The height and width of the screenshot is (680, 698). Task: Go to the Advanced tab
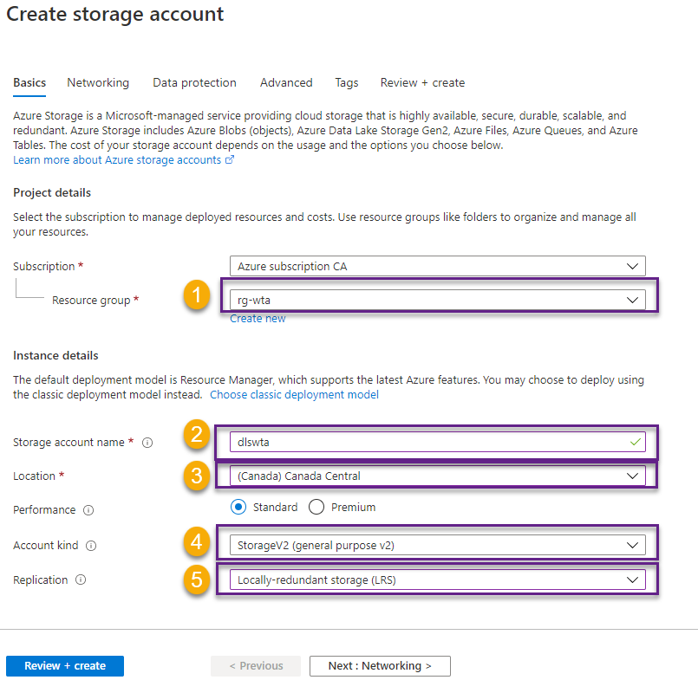click(286, 83)
